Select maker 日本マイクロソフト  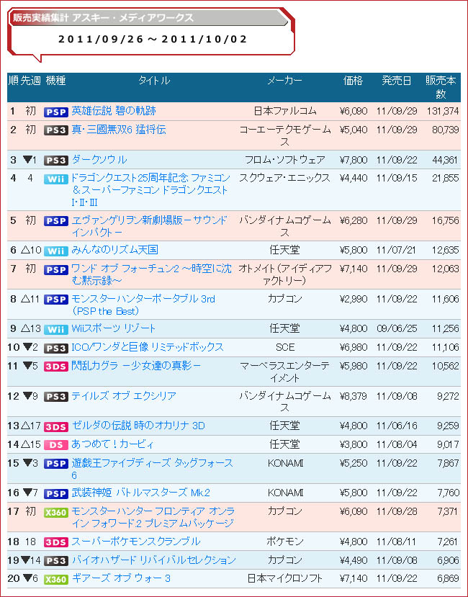[x=285, y=579]
